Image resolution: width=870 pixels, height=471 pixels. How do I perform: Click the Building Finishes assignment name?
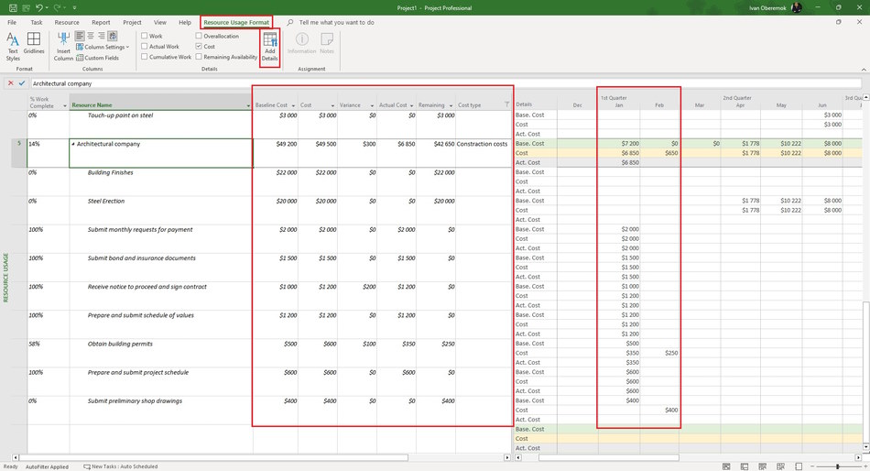click(111, 173)
